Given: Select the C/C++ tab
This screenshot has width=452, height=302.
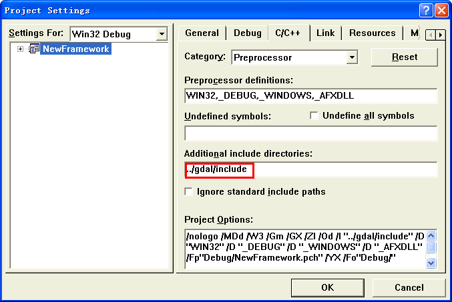Looking at the screenshot, I should click(288, 33).
